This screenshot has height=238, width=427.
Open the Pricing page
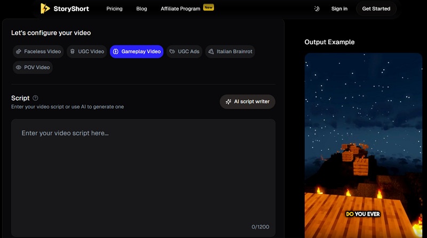(114, 9)
